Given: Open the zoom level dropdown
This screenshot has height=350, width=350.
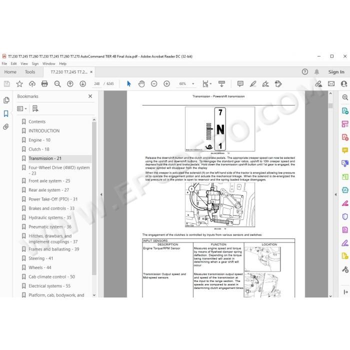Looking at the screenshot, I should [x=193, y=84].
